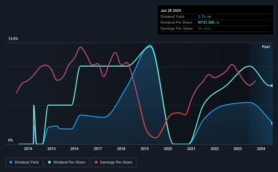Click the pink Earnings Per Share legend dot

coord(96,162)
